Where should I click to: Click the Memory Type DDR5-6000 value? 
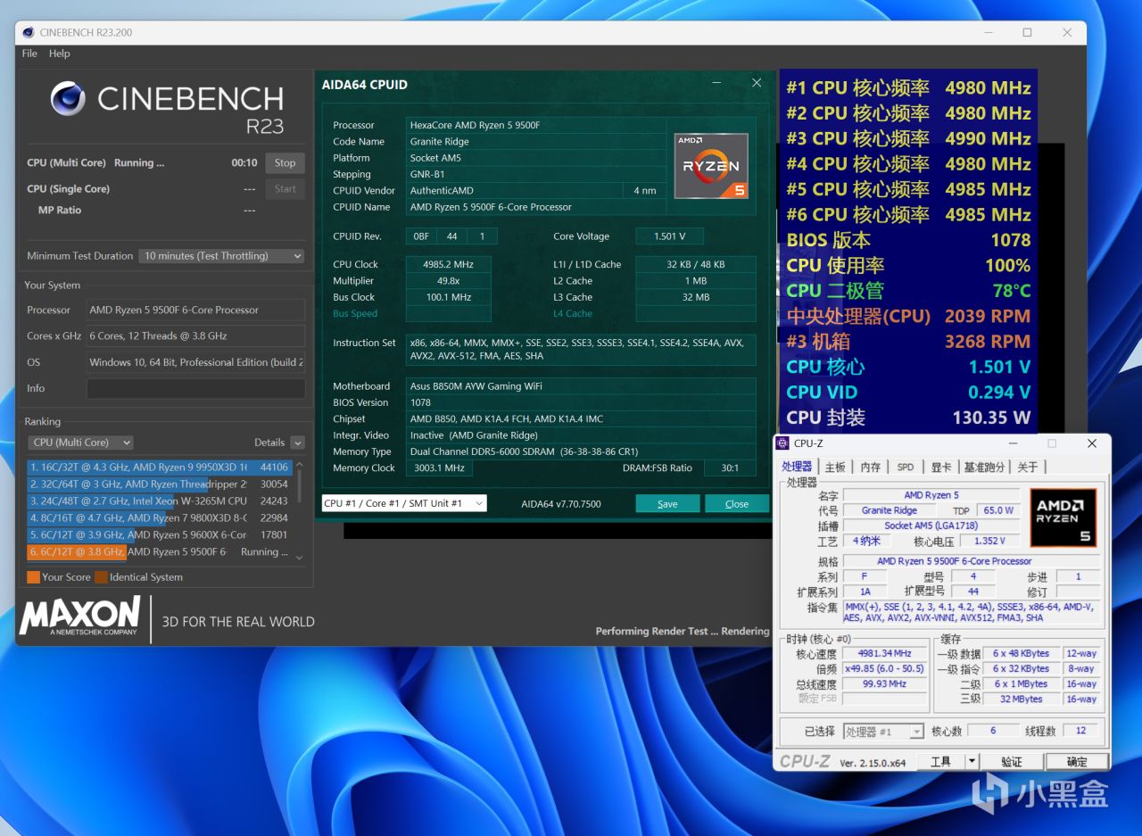(x=581, y=451)
